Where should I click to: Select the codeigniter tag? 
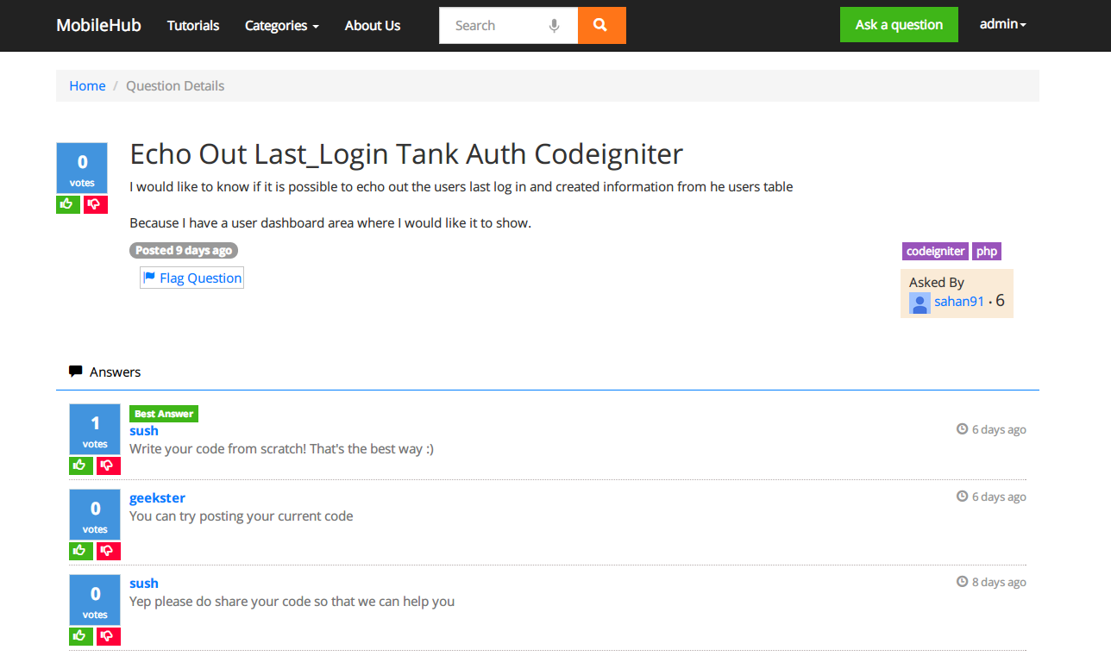pyautogui.click(x=935, y=251)
